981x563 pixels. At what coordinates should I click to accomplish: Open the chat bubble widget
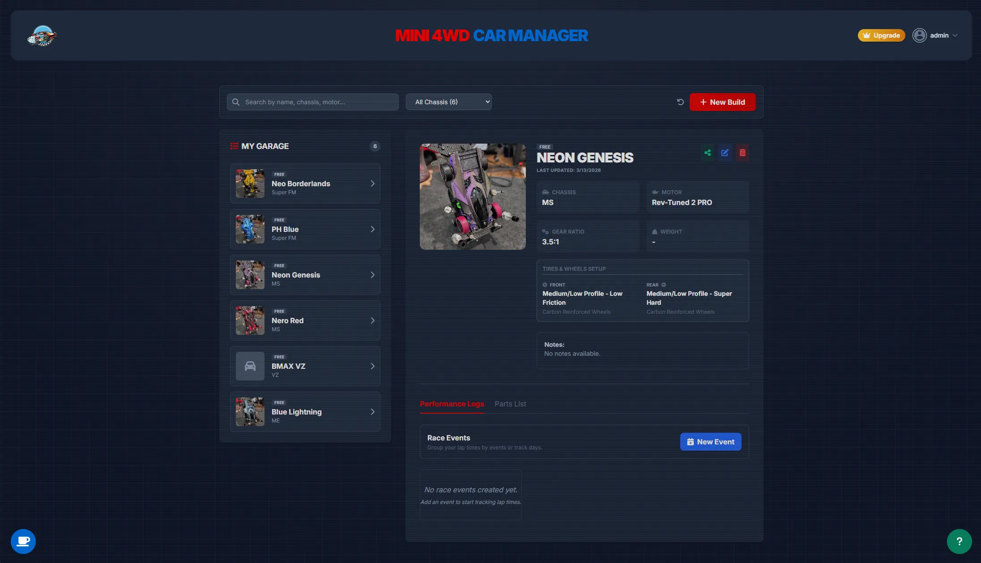pyautogui.click(x=23, y=542)
